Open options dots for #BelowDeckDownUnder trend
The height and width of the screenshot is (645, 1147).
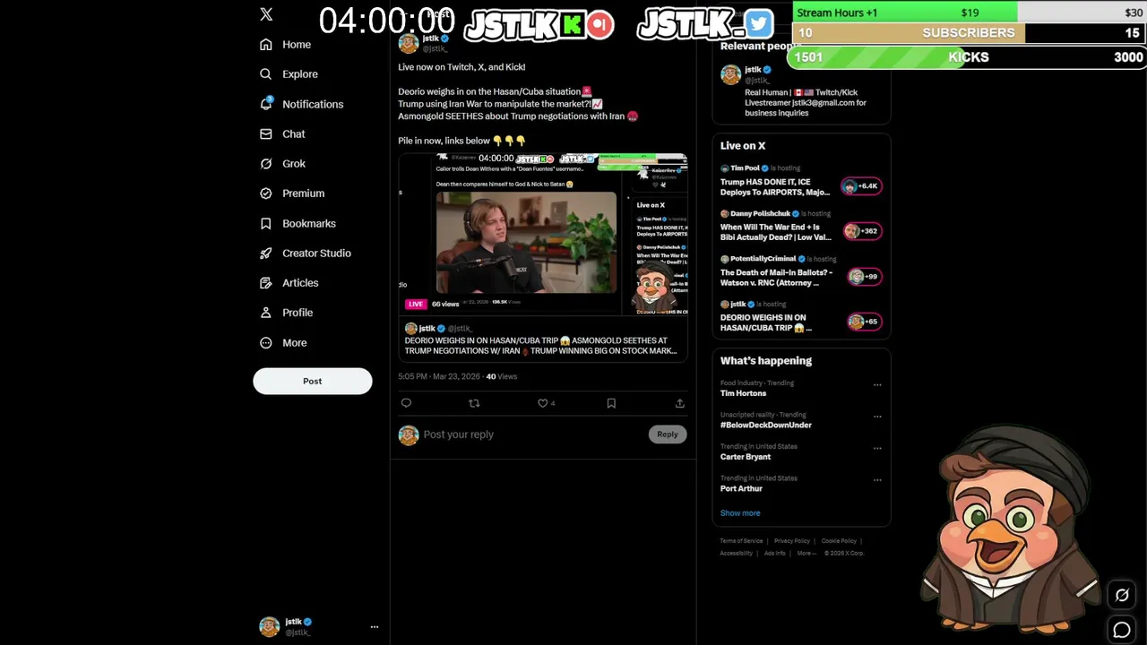point(877,417)
